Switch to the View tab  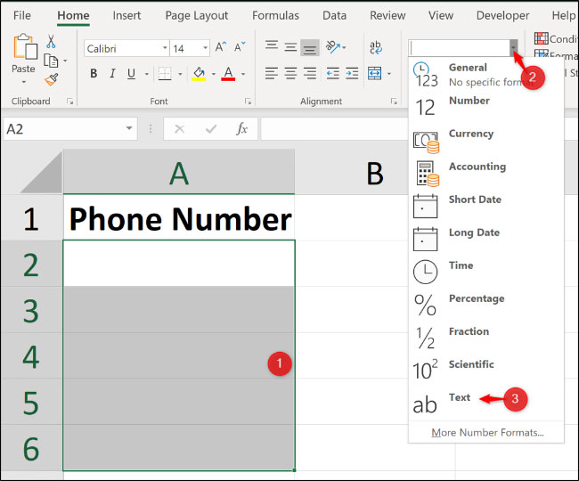(441, 15)
